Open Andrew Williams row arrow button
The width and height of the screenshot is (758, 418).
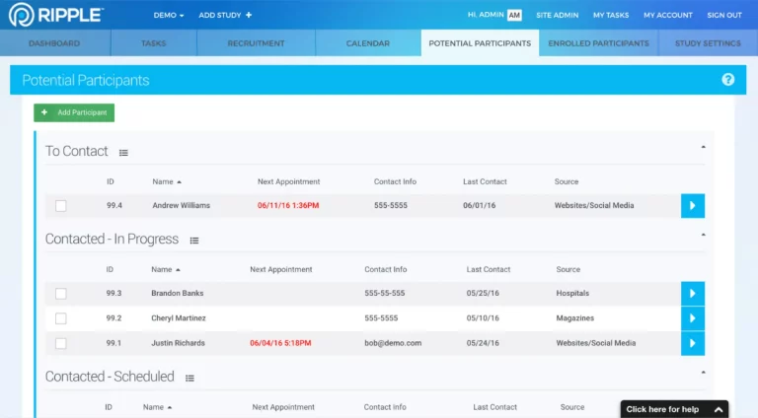pos(692,206)
